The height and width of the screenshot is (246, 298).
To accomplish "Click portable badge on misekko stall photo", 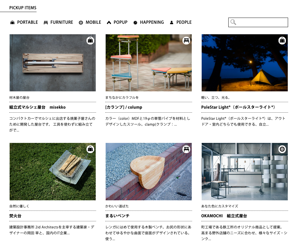I will (90, 40).
